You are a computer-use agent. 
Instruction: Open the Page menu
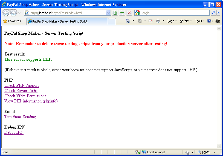[172, 21]
